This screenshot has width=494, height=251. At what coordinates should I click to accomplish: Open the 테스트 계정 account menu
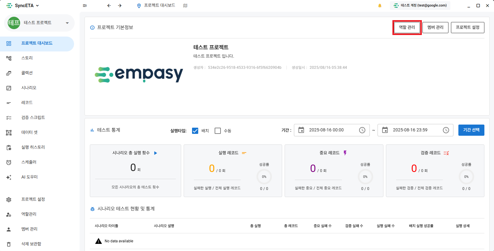pyautogui.click(x=420, y=6)
